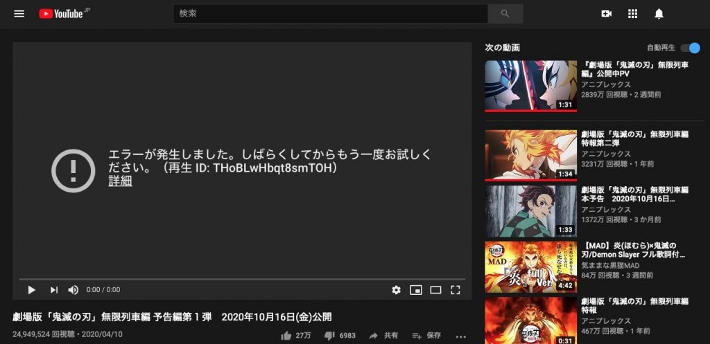Mute the video volume

[x=73, y=290]
